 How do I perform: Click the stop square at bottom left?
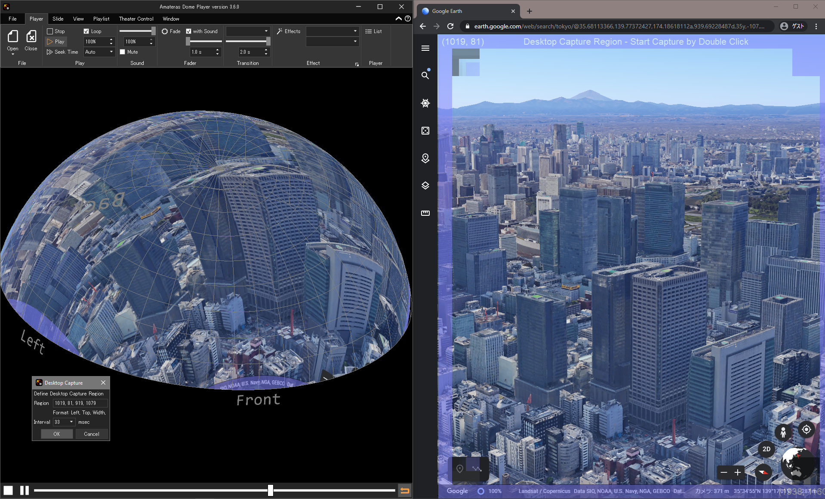coord(8,490)
